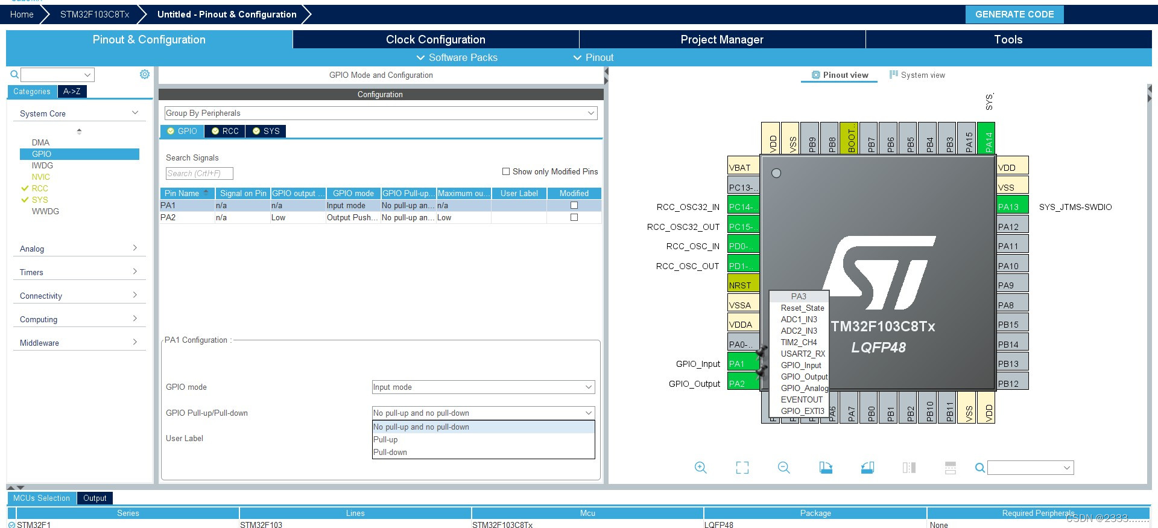Open the Pinout menu
The width and height of the screenshot is (1158, 528).
(593, 57)
